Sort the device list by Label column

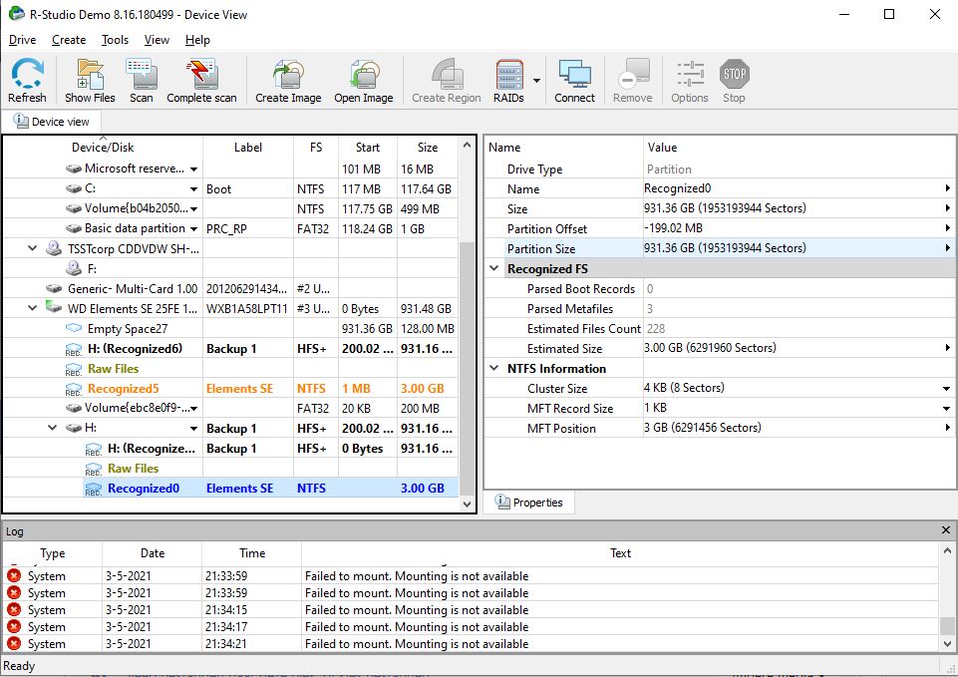248,148
